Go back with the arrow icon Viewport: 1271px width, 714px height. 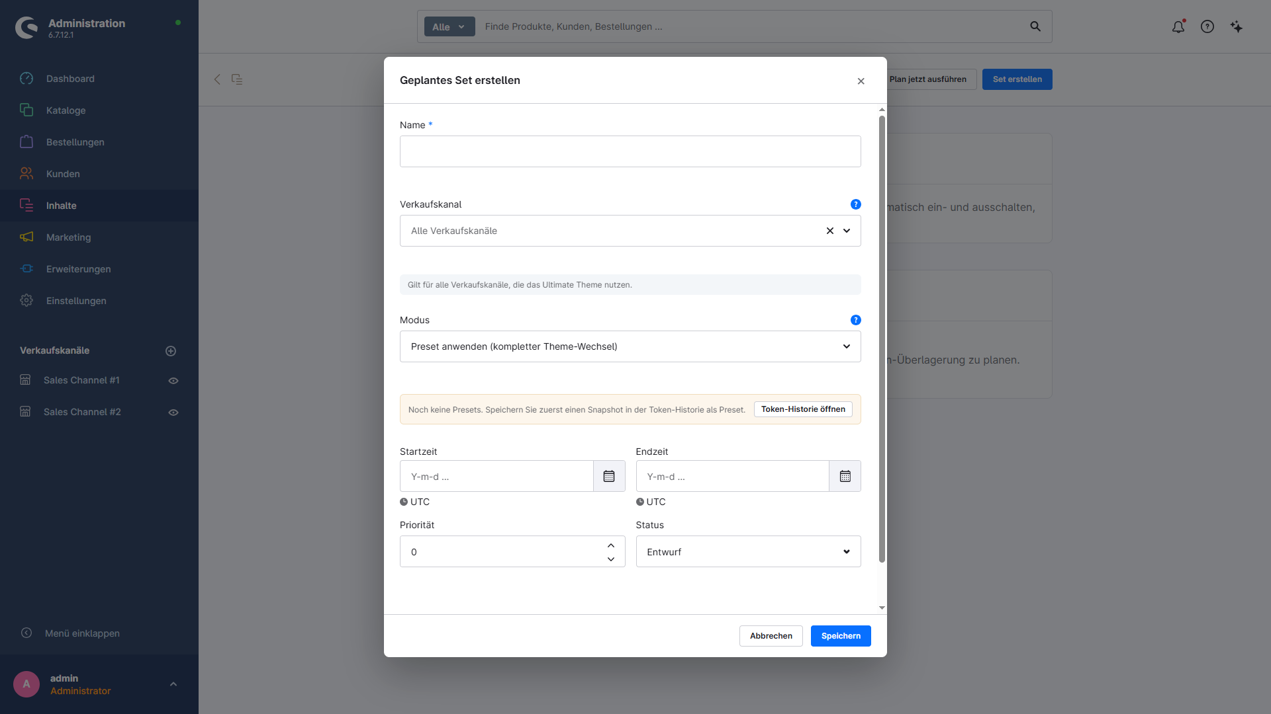tap(217, 79)
